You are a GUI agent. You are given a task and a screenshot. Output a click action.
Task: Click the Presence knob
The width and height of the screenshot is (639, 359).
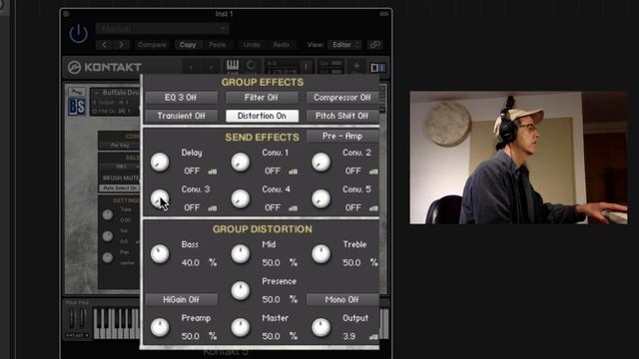[x=241, y=290]
